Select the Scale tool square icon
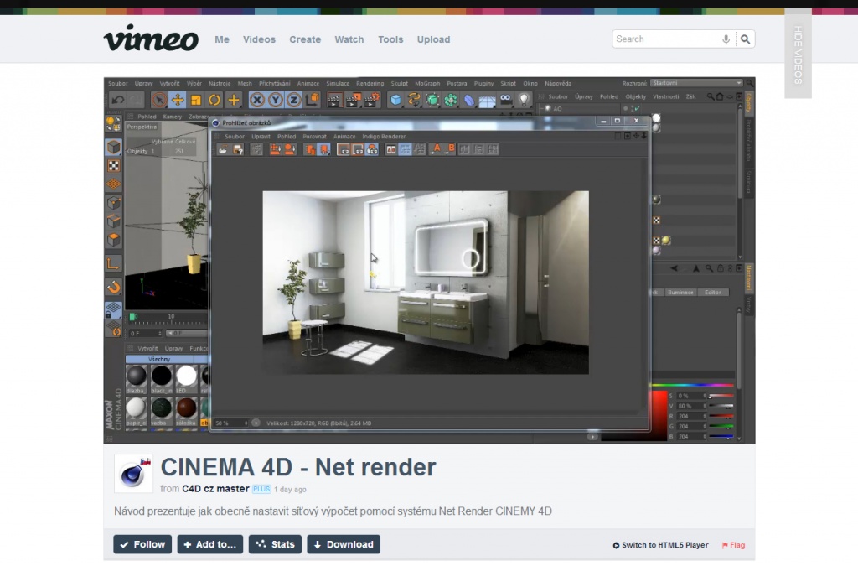The image size is (858, 566). tap(196, 100)
